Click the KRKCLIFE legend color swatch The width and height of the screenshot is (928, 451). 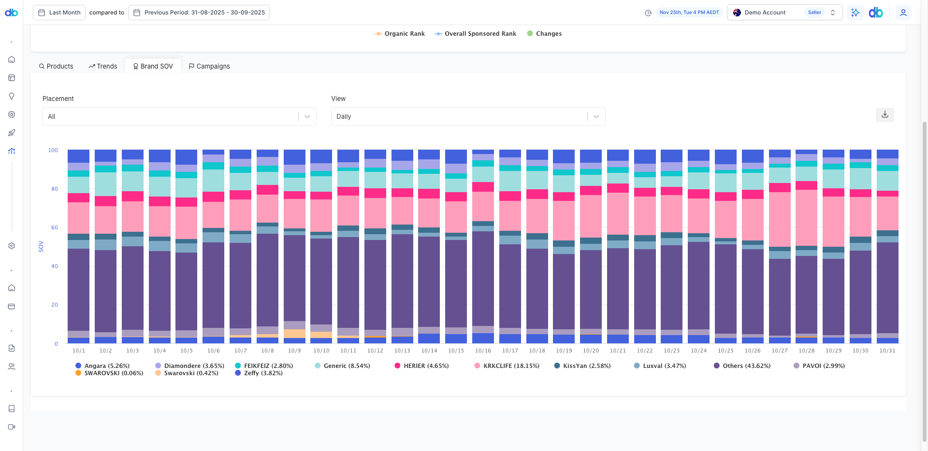478,366
